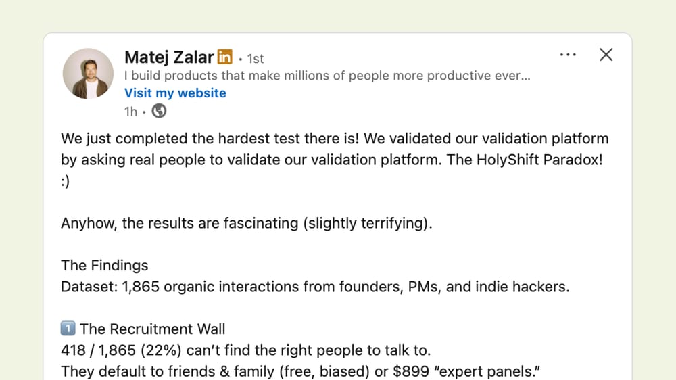The height and width of the screenshot is (380, 676).
Task: Dismiss the post with the X icon
Action: click(x=606, y=55)
